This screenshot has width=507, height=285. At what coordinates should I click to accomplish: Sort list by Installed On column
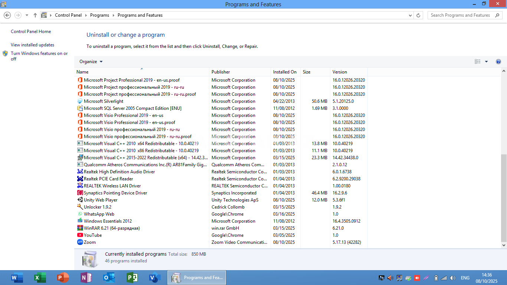[286, 72]
